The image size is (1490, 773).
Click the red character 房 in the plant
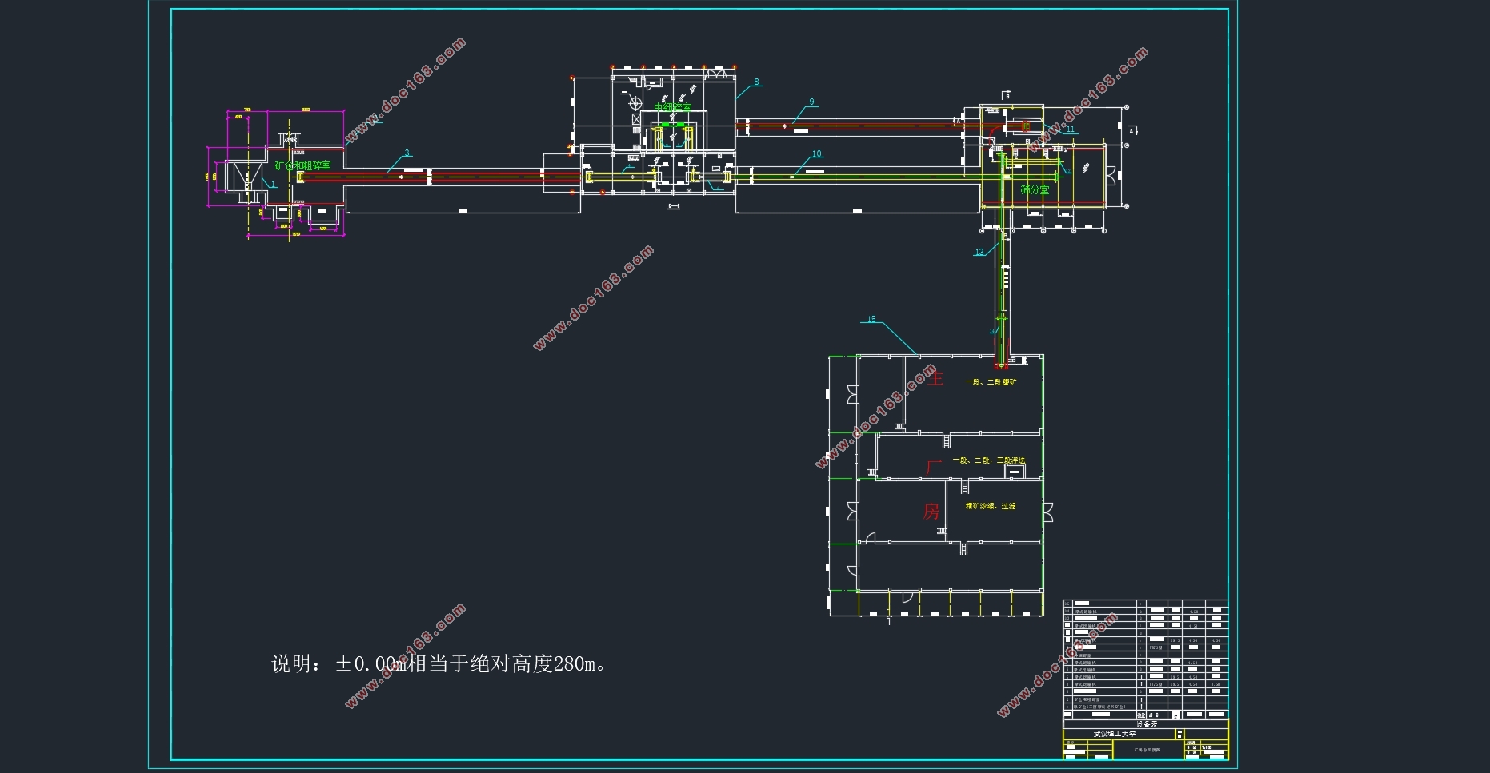(x=931, y=511)
